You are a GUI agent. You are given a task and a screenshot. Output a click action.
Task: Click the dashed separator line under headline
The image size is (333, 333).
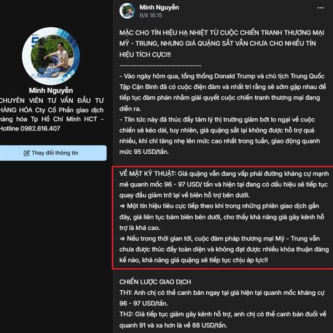tap(160, 65)
